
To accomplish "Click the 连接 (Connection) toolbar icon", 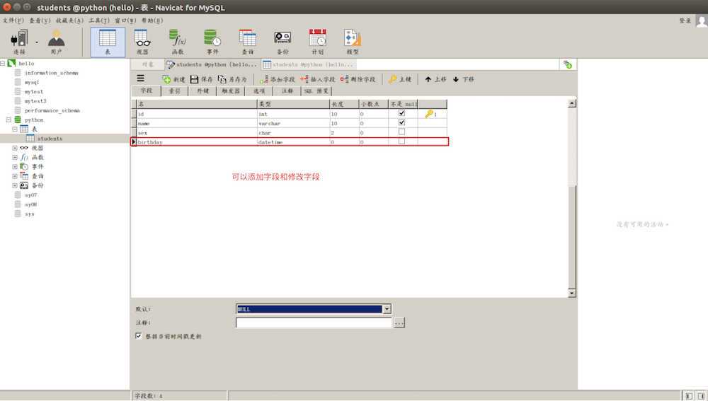I will coord(19,41).
